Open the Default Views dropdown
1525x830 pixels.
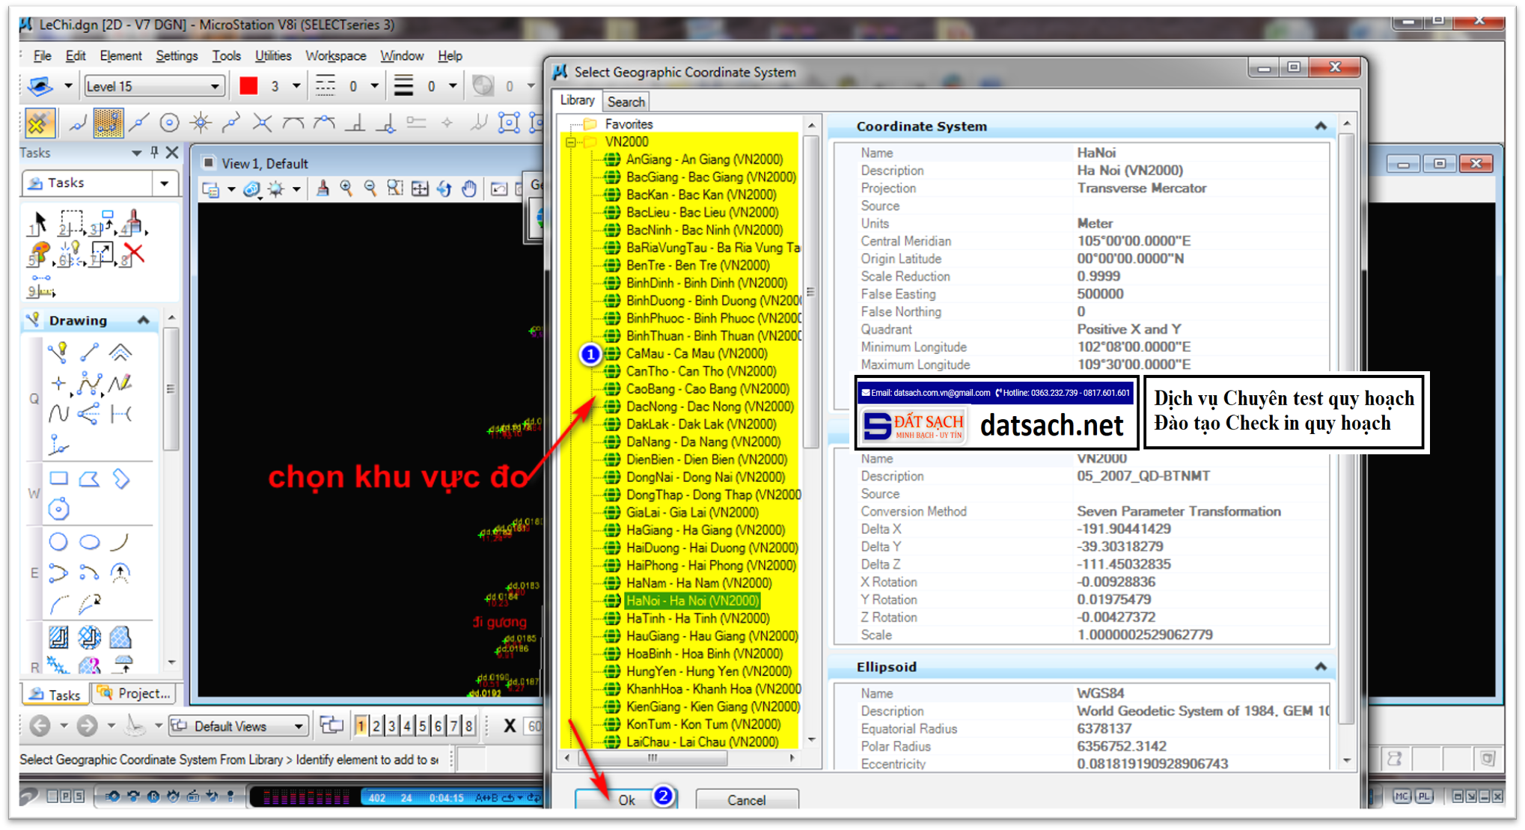coord(299,725)
